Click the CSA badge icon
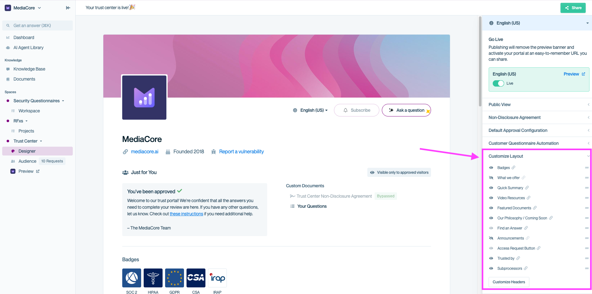Image resolution: width=592 pixels, height=294 pixels. 196,278
